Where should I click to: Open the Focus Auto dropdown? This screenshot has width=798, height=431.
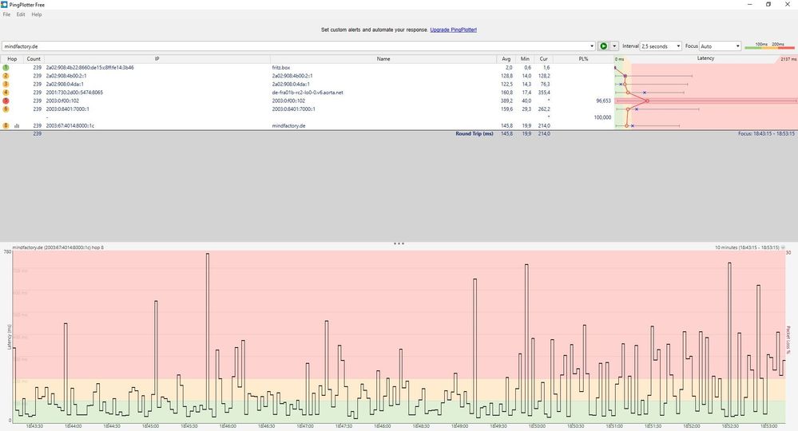721,46
